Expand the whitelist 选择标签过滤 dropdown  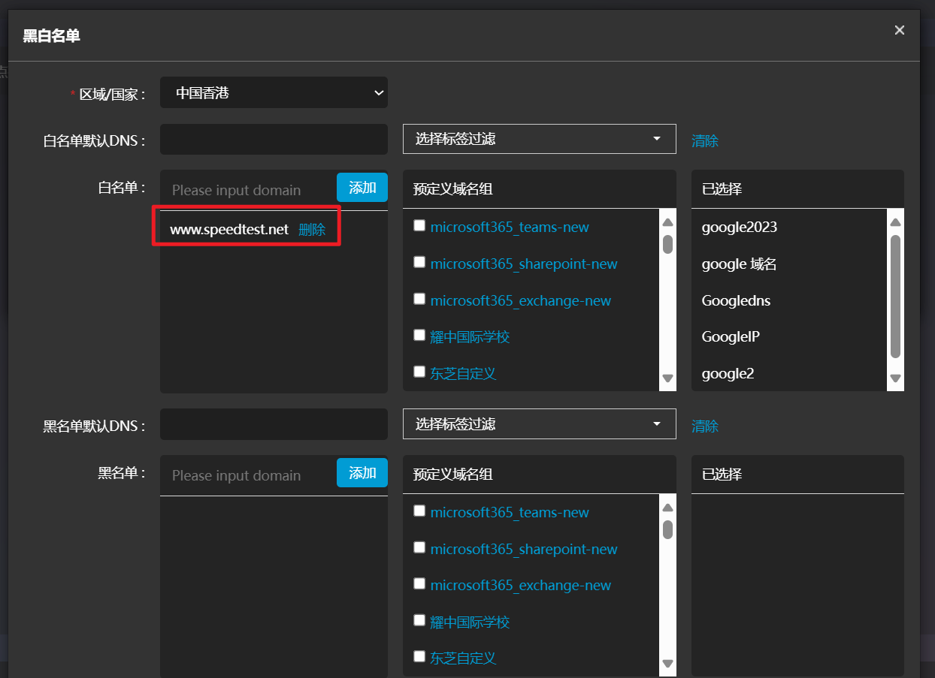pos(539,139)
